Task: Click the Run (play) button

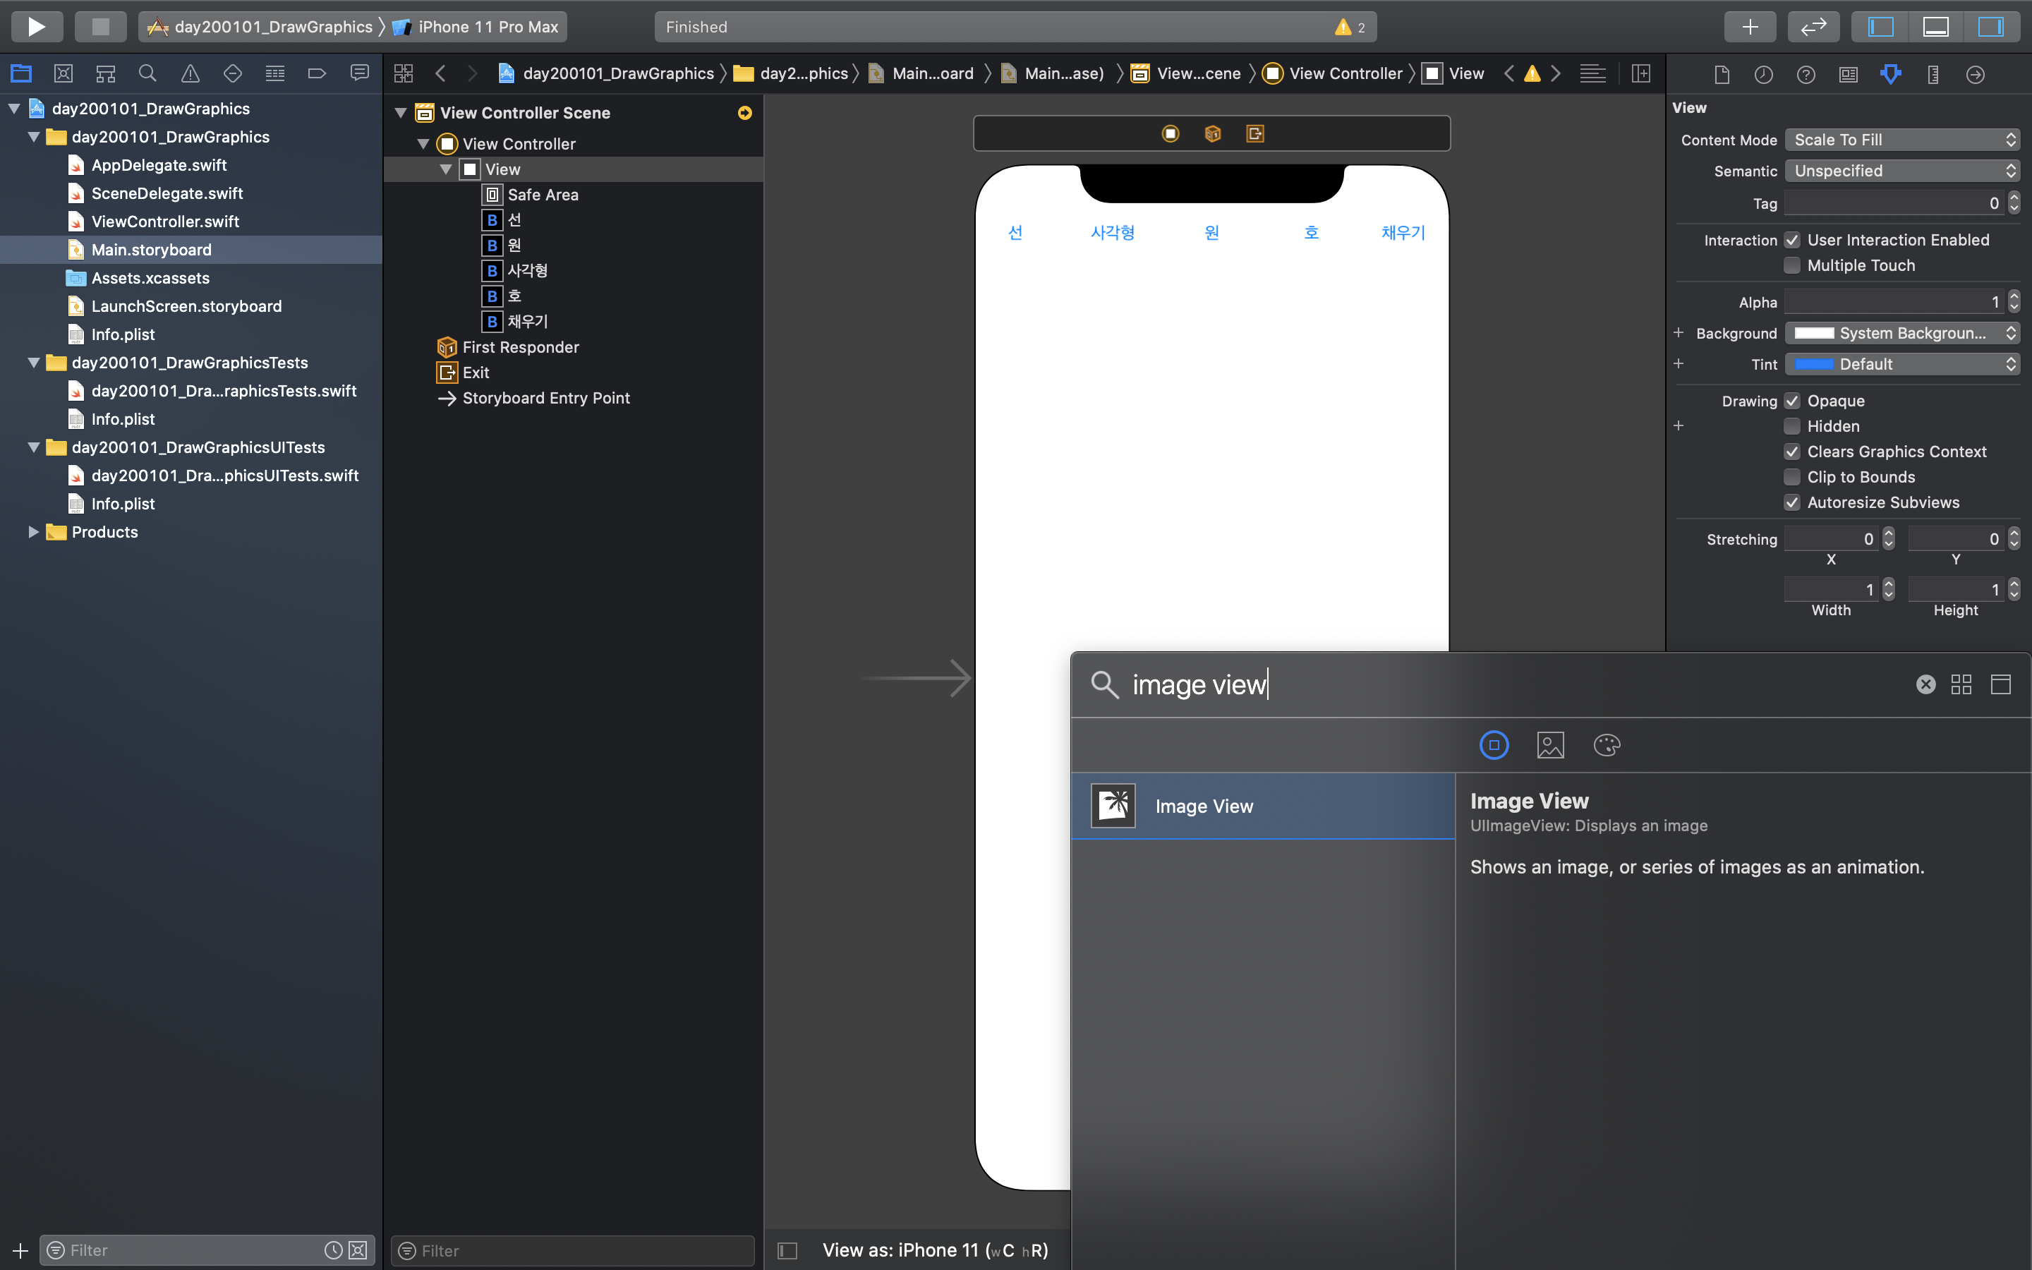Action: (36, 27)
